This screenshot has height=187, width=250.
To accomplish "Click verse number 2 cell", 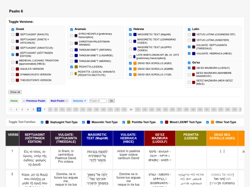I will click(12, 178).
